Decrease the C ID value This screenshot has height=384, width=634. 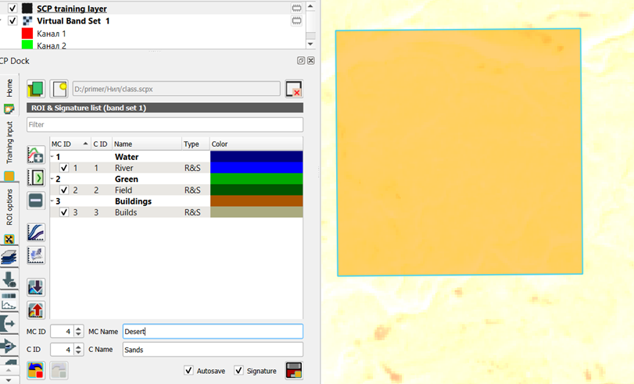[78, 352]
